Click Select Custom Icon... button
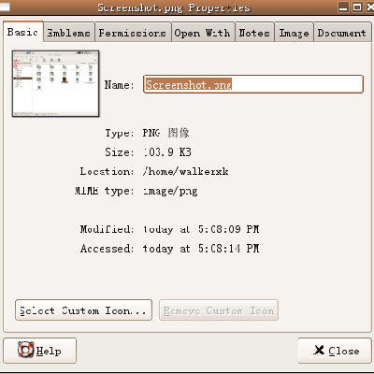This screenshot has width=374, height=374. [83, 310]
